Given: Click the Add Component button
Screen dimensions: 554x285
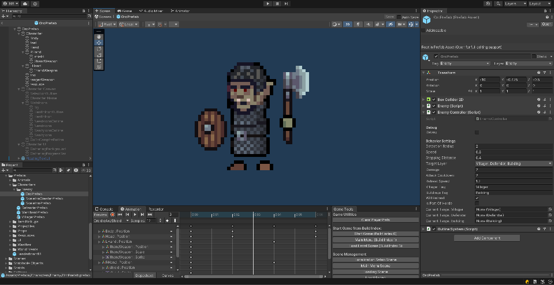Looking at the screenshot, I should pyautogui.click(x=486, y=238).
